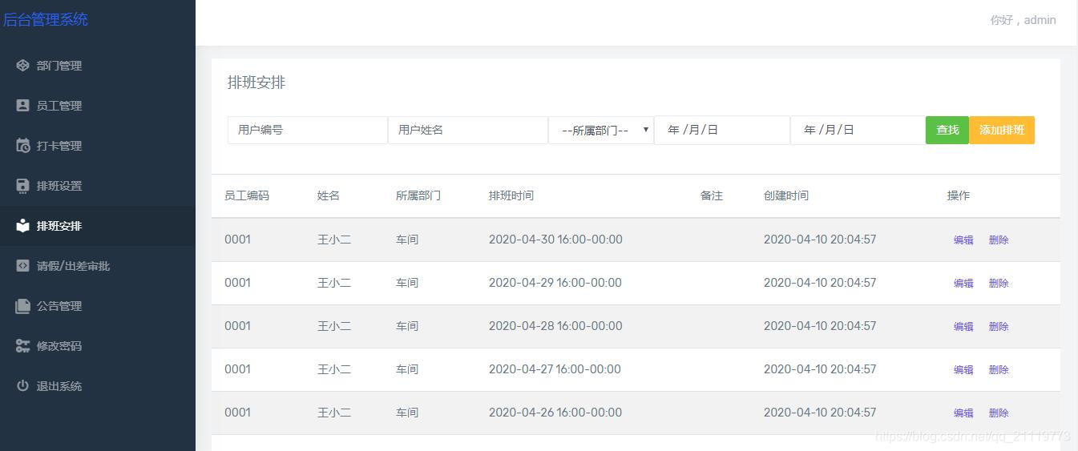Choose 退出系统 to log out
The image size is (1078, 451).
98,386
